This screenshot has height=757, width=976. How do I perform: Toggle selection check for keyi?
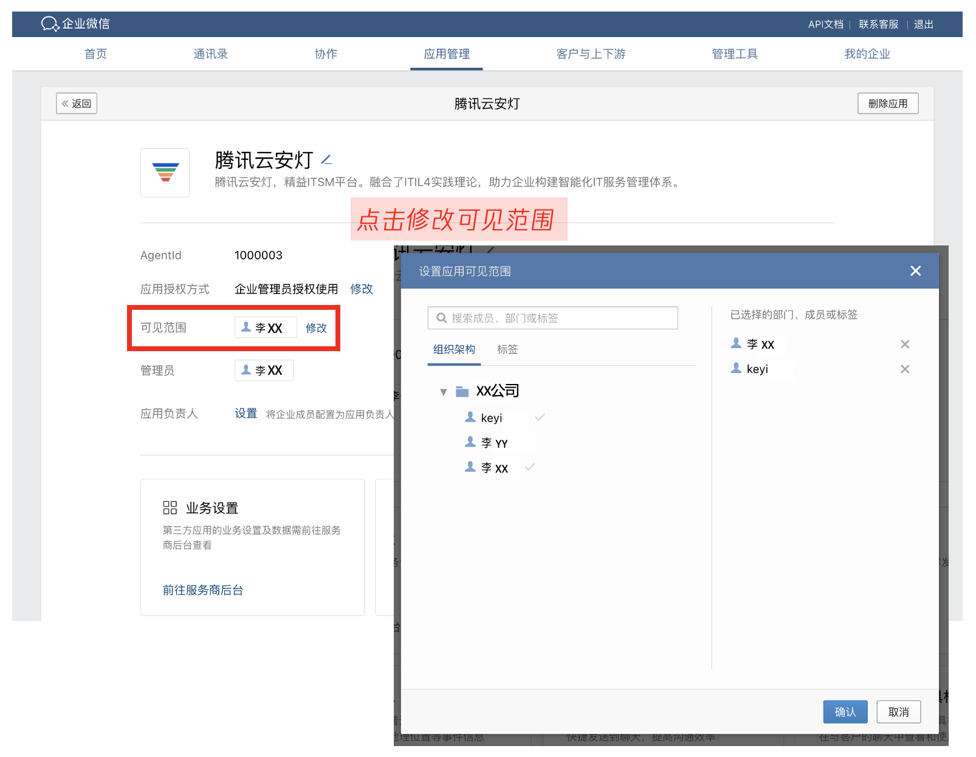[540, 417]
